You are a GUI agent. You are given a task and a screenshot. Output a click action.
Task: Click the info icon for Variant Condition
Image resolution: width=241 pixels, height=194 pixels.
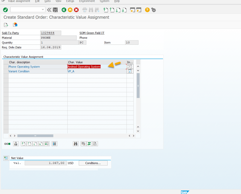(130, 71)
